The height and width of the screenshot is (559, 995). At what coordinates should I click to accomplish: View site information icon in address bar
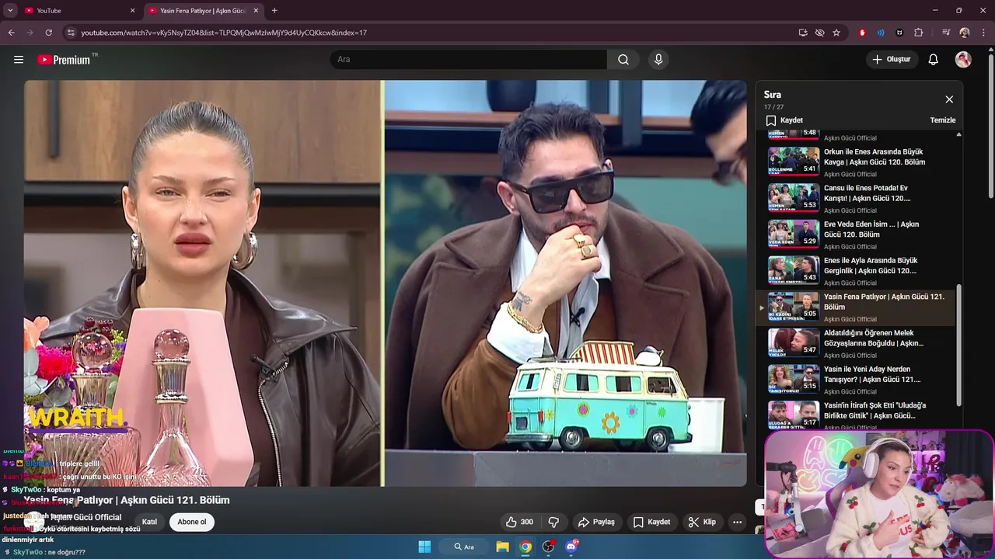pos(71,33)
